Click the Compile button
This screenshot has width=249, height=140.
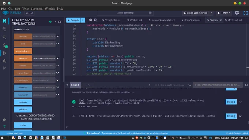pos(73,20)
